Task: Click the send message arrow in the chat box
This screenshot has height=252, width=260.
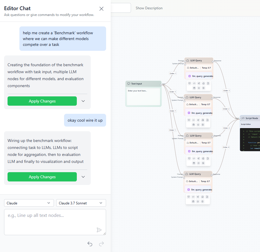Action: pyautogui.click(x=99, y=230)
